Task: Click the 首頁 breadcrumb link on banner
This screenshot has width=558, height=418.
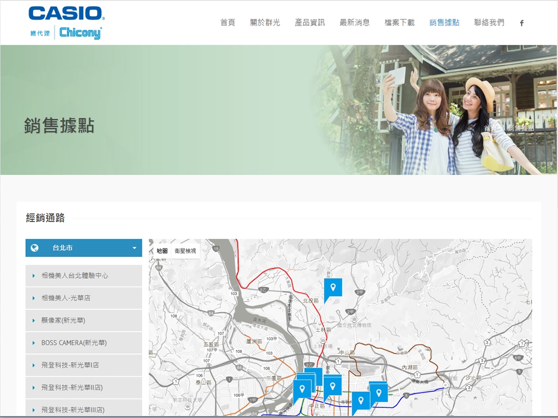Action: pyautogui.click(x=490, y=128)
